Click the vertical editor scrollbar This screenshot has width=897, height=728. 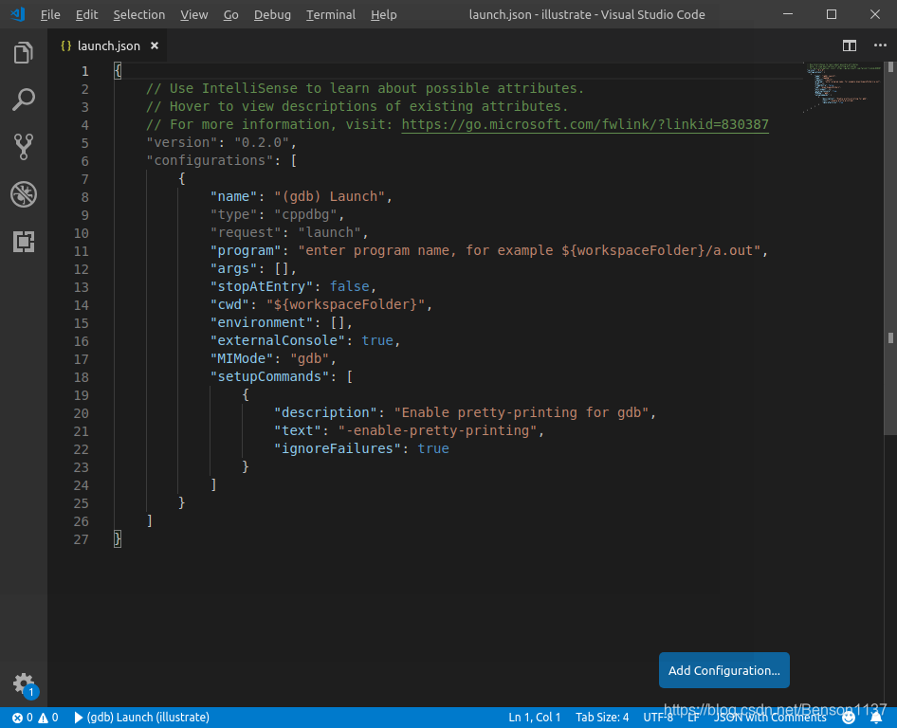(x=890, y=248)
